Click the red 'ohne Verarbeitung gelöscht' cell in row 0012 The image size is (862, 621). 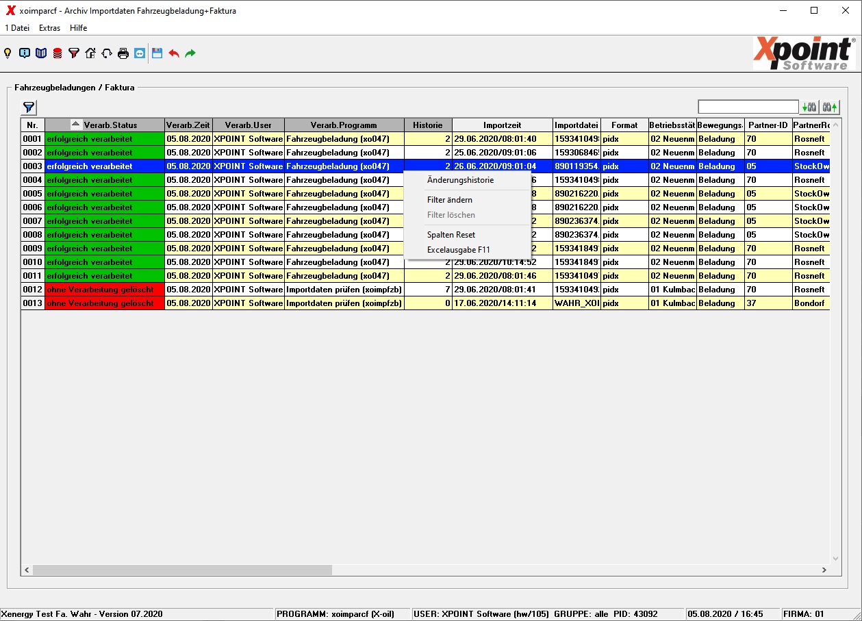coord(105,290)
